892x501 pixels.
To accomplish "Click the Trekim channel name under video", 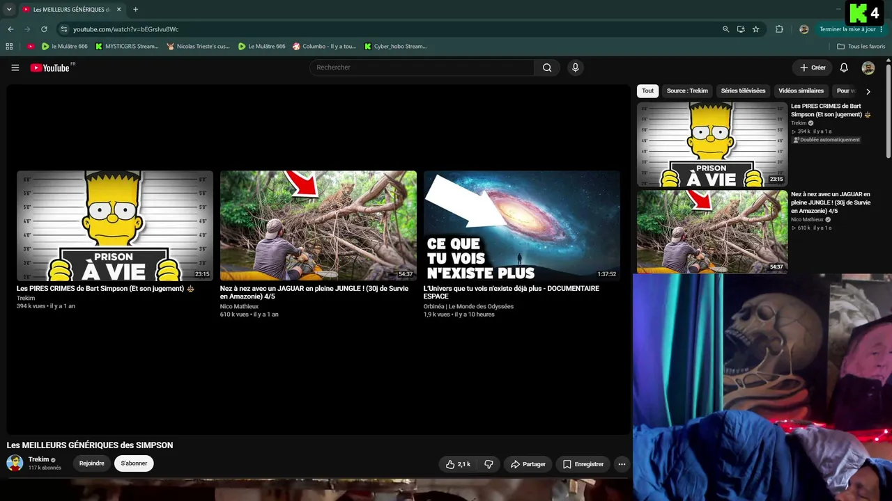I will [38, 459].
